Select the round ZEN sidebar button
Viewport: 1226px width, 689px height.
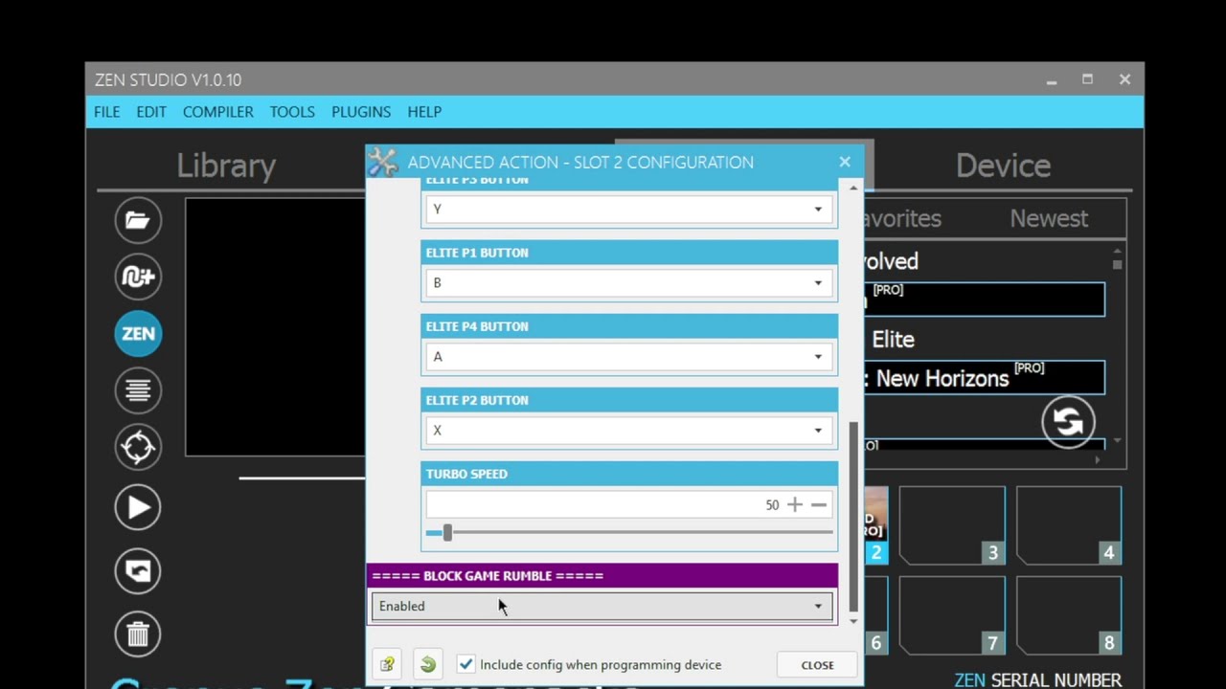(x=138, y=334)
